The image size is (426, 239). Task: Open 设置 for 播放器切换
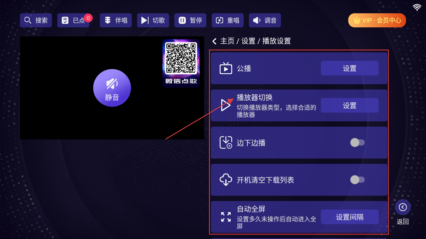[350, 105]
